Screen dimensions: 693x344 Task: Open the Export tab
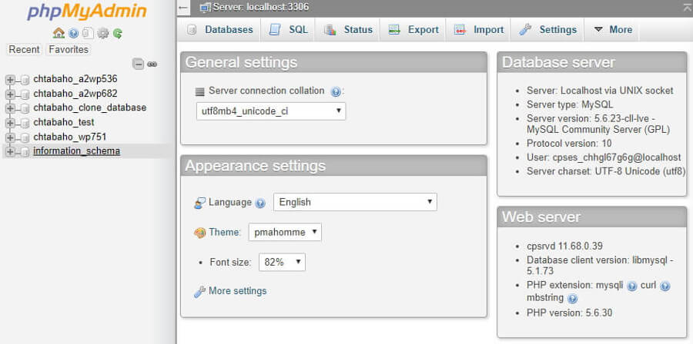pyautogui.click(x=414, y=30)
